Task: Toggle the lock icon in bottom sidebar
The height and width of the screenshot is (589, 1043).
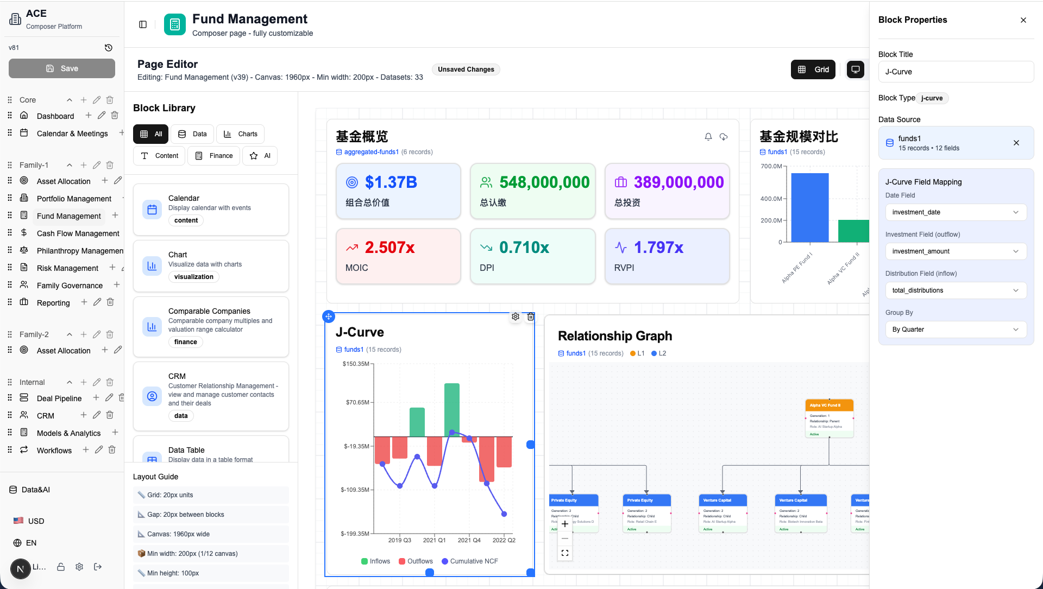Action: click(x=61, y=567)
